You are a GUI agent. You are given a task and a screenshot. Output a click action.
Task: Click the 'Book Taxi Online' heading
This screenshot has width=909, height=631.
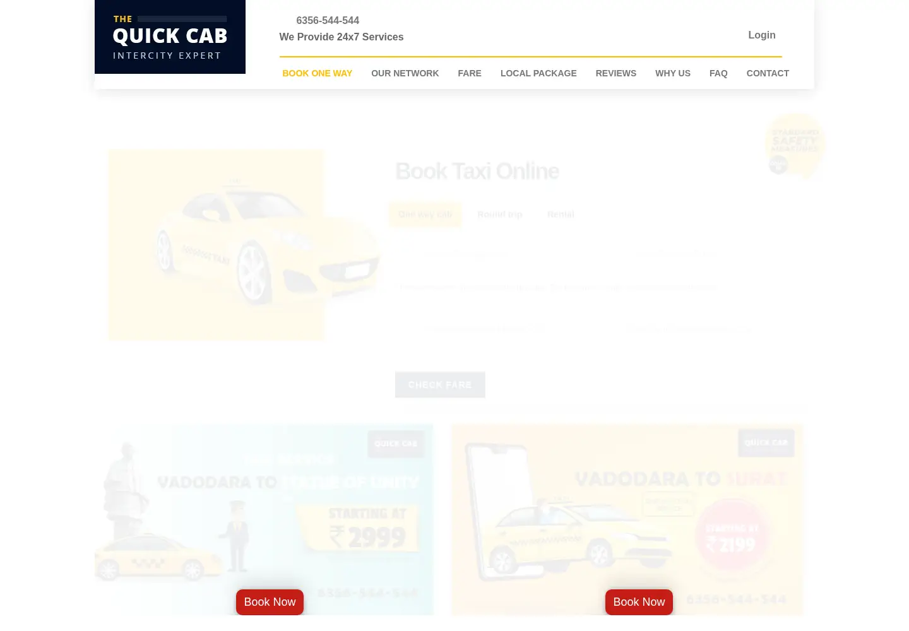tap(477, 171)
